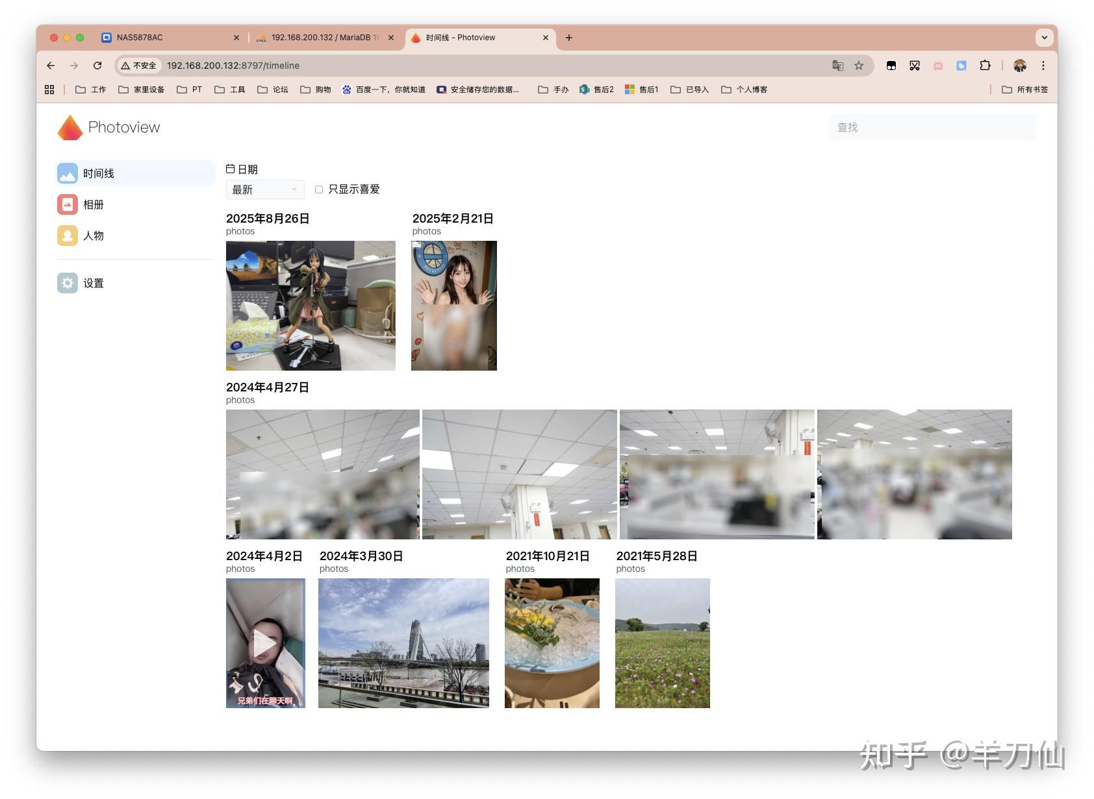This screenshot has height=799, width=1094.
Task: Open the 最新 sort order dropdown
Action: point(264,189)
